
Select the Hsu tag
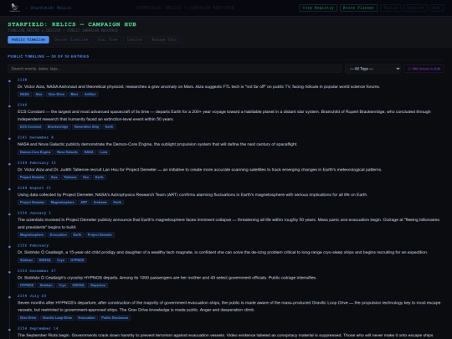86,177
